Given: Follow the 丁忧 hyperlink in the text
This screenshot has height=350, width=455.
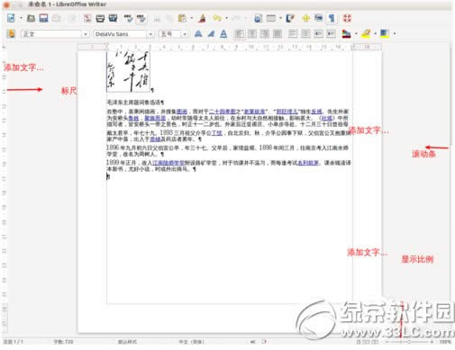Looking at the screenshot, I should coord(217,133).
